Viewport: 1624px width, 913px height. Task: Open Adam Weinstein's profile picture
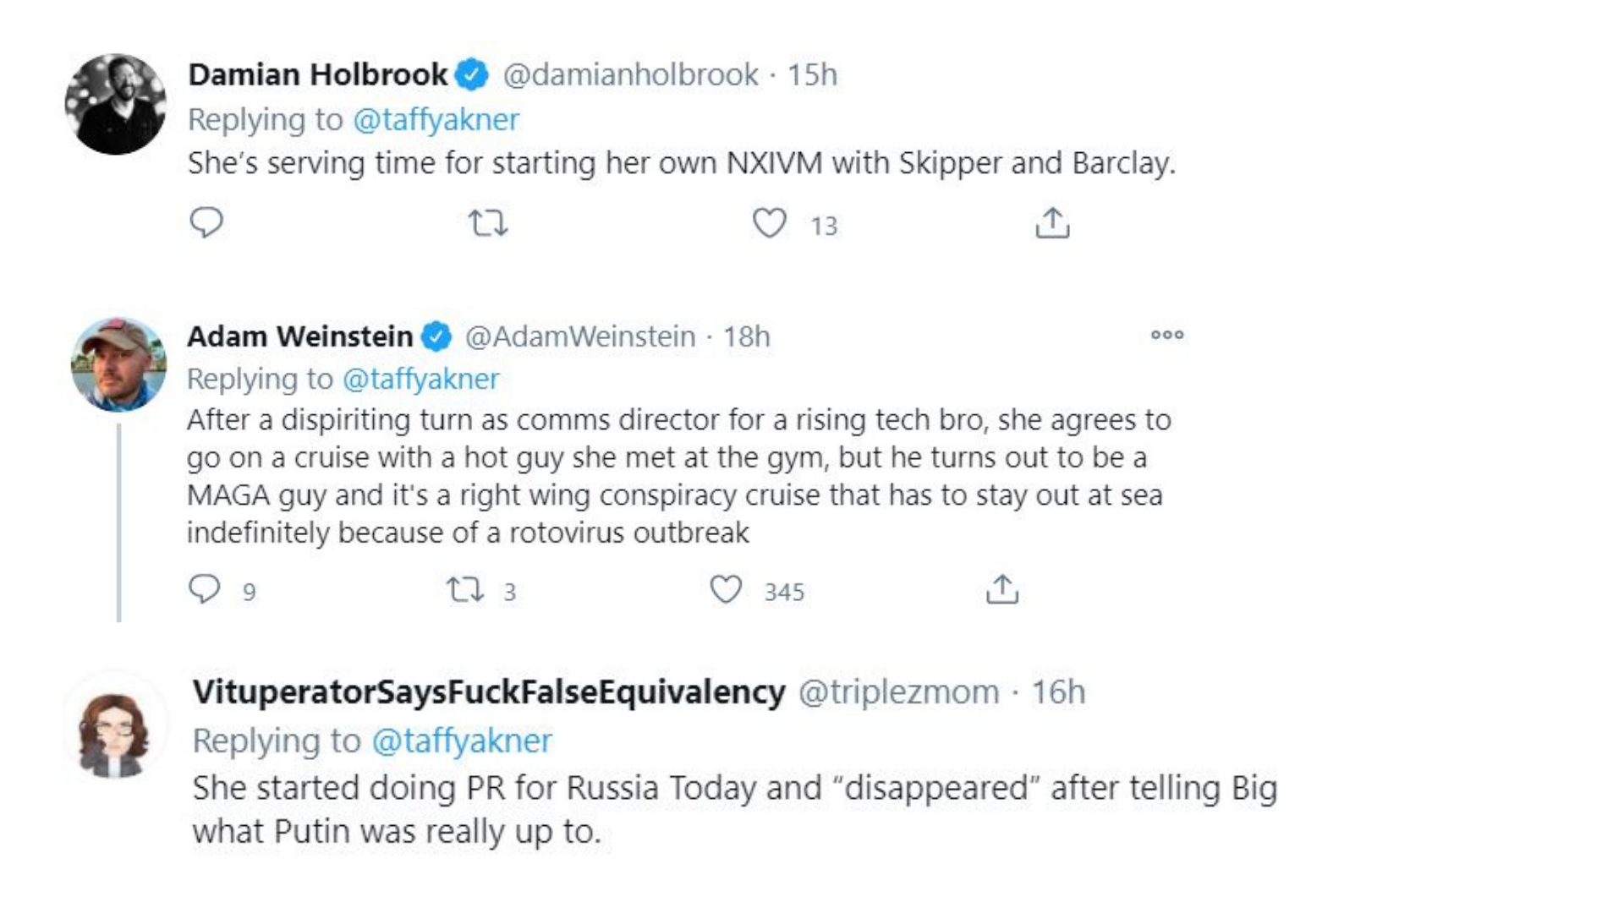coord(118,364)
